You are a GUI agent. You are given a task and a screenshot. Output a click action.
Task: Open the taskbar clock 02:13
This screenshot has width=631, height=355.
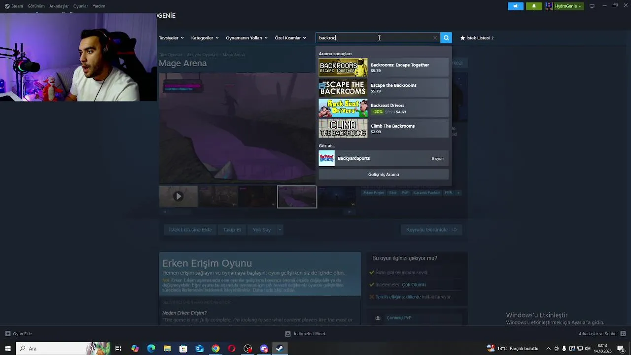click(x=602, y=349)
